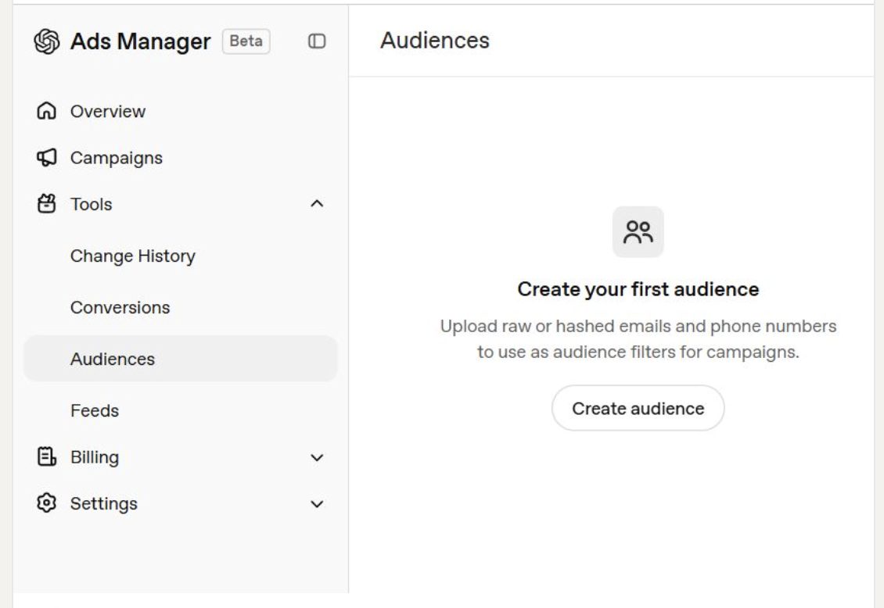Click the Settings label in sidebar

[x=104, y=503]
